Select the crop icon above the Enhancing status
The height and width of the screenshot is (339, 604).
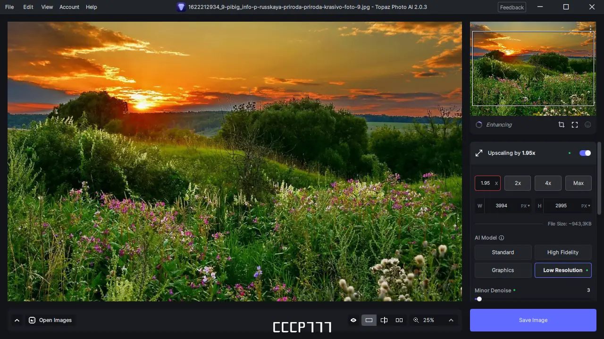561,124
